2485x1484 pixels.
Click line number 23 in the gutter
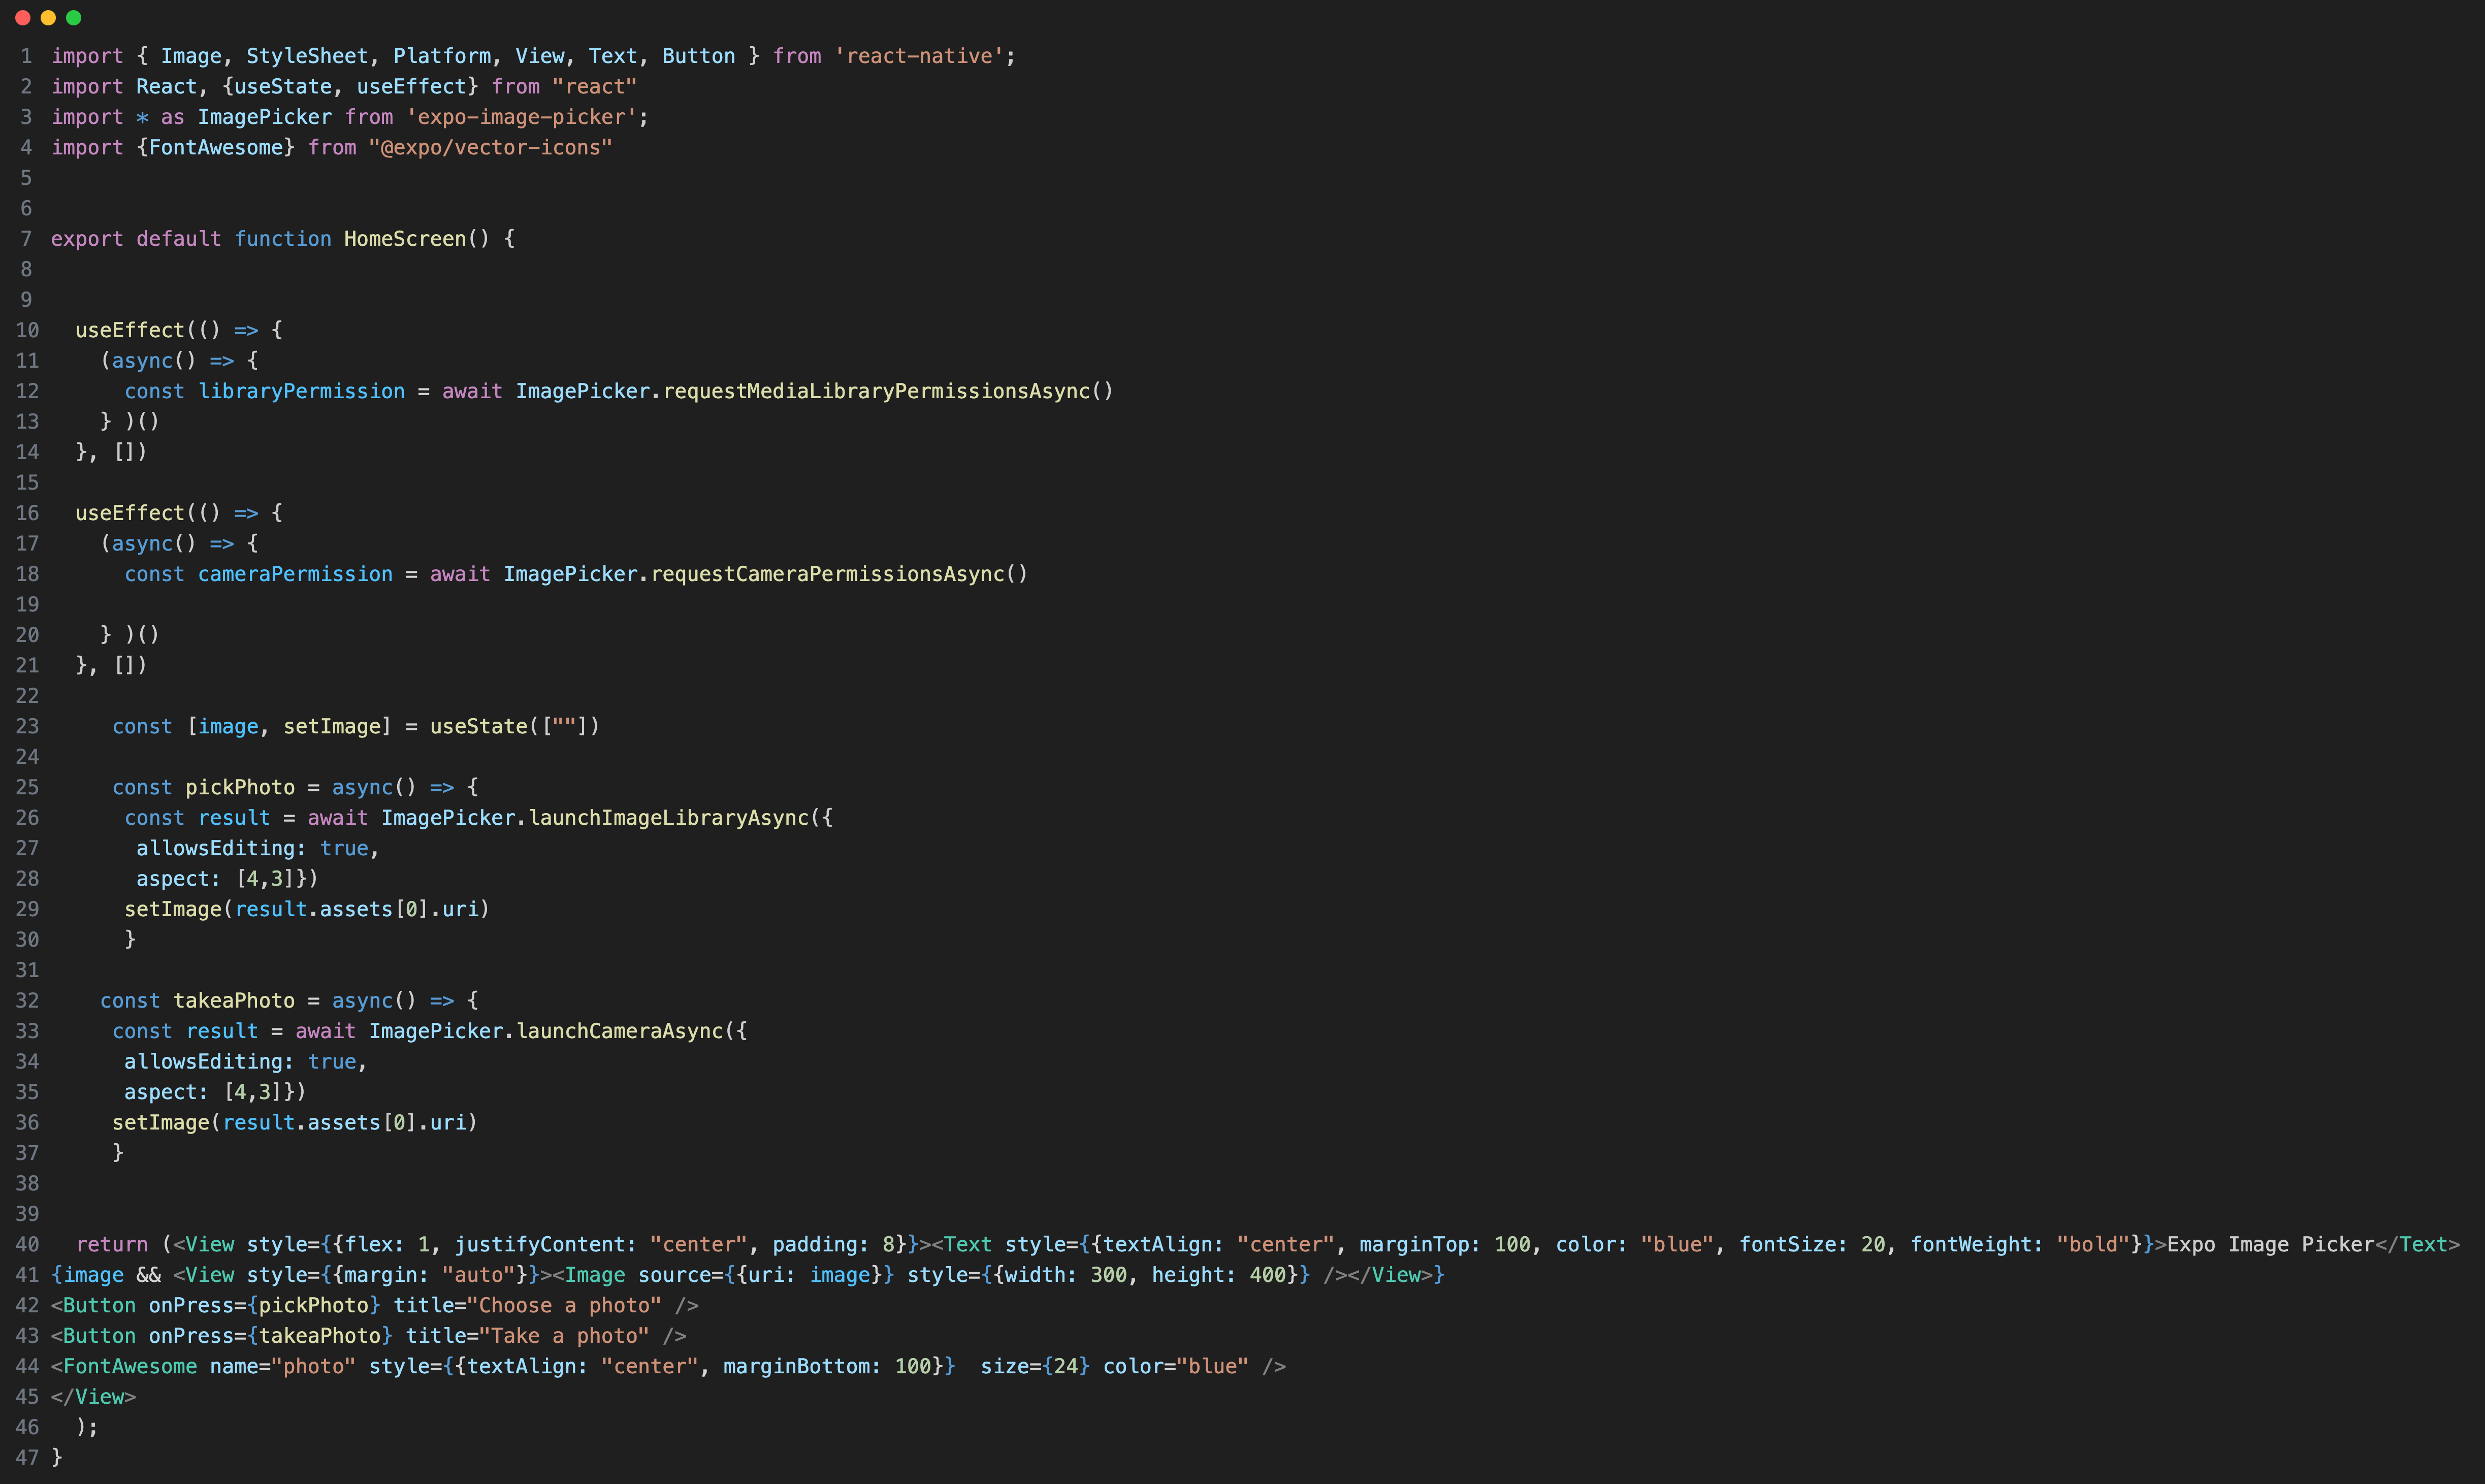(27, 727)
